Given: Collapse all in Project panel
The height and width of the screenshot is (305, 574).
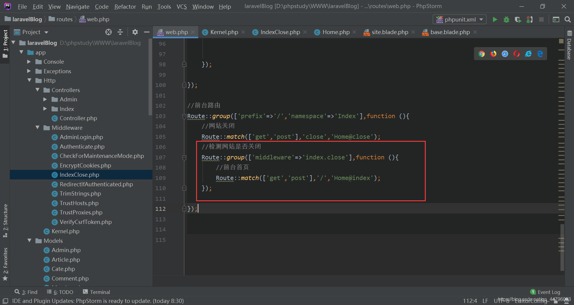Looking at the screenshot, I should 120,32.
